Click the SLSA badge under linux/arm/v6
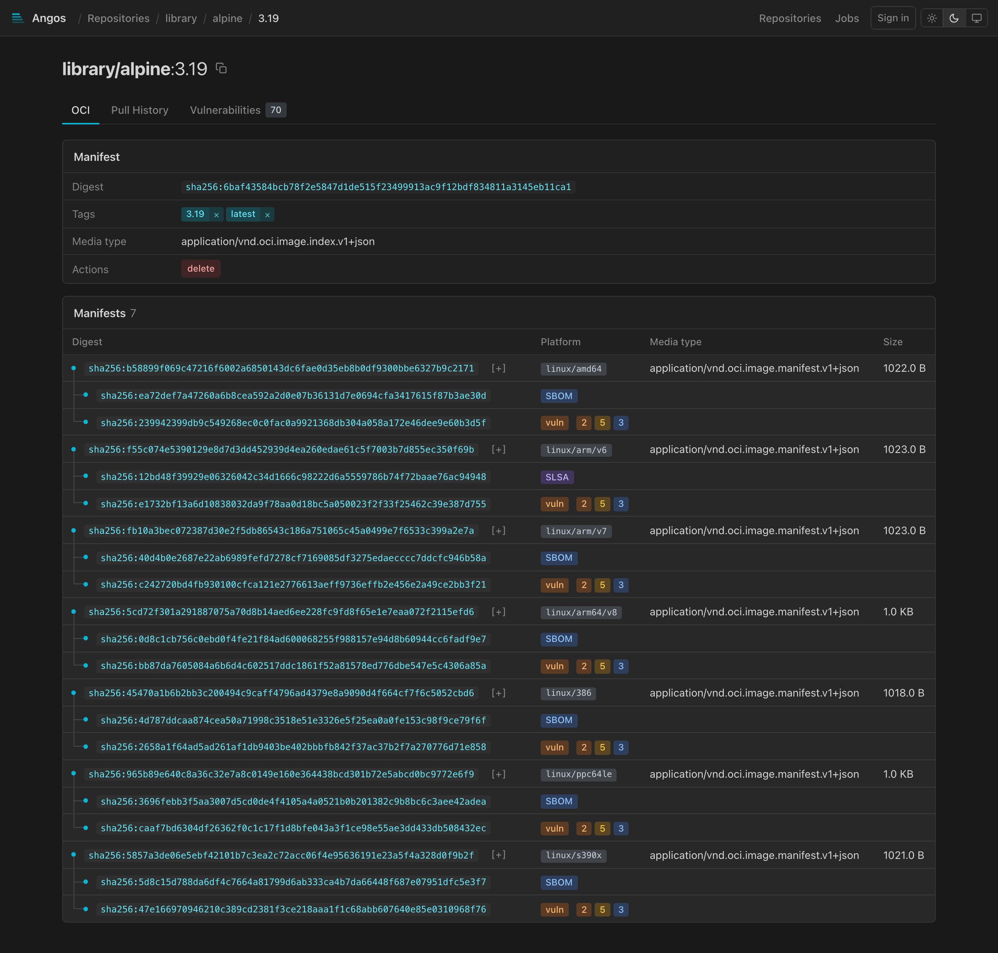This screenshot has width=998, height=953. pos(557,477)
